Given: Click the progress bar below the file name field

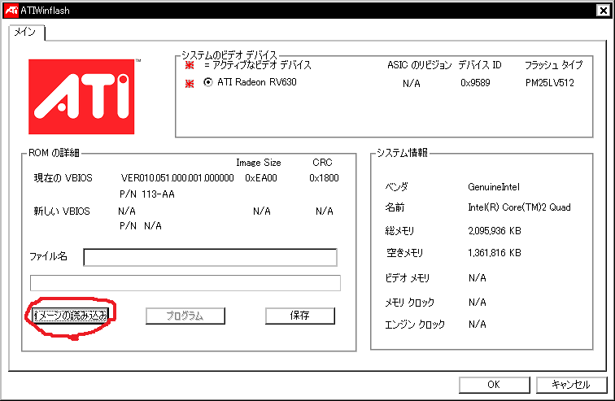Looking at the screenshot, I should click(185, 283).
